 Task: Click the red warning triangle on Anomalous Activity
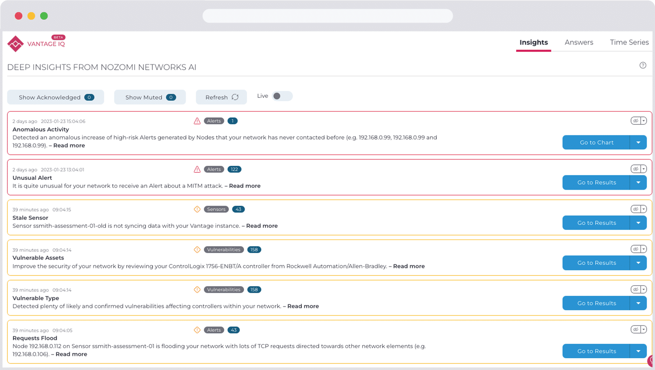point(197,121)
